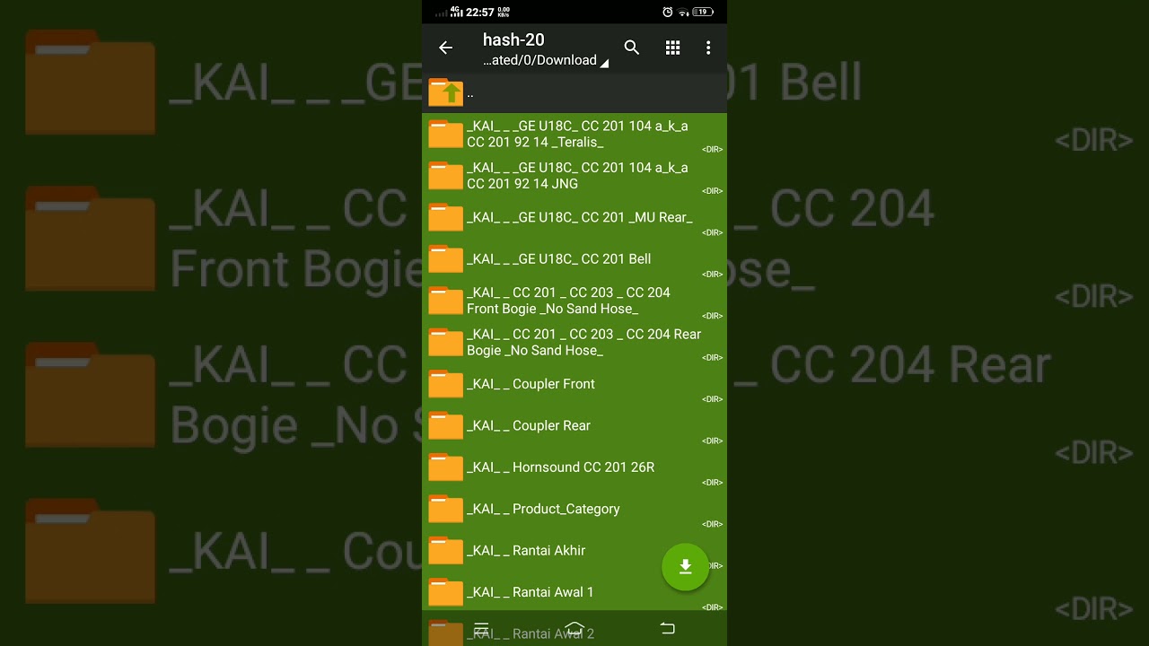Tap the <DIR> label of Product_Category

click(x=713, y=524)
